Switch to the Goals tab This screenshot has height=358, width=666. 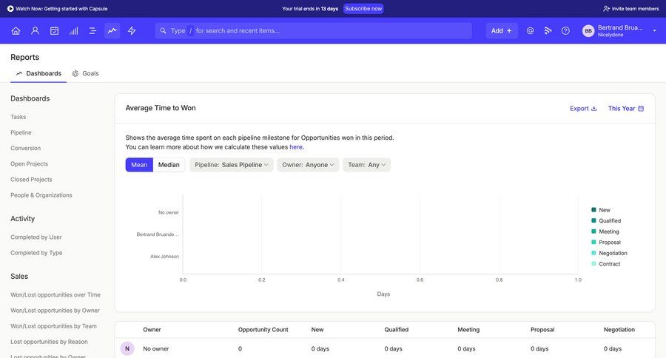(x=86, y=73)
